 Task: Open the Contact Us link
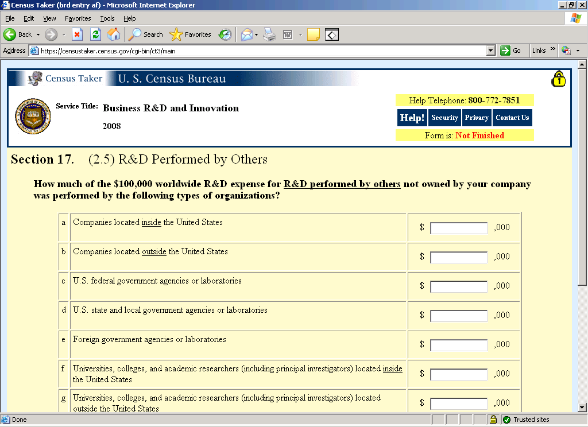click(512, 118)
